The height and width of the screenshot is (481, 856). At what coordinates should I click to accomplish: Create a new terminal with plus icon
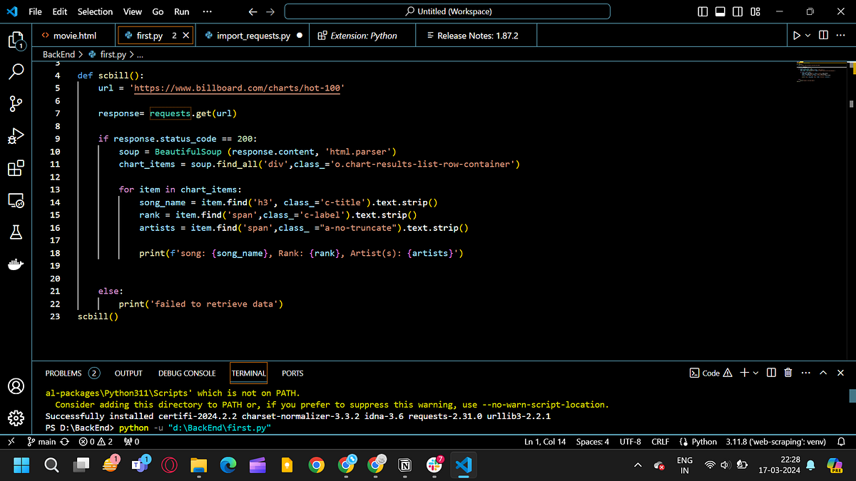pyautogui.click(x=743, y=373)
